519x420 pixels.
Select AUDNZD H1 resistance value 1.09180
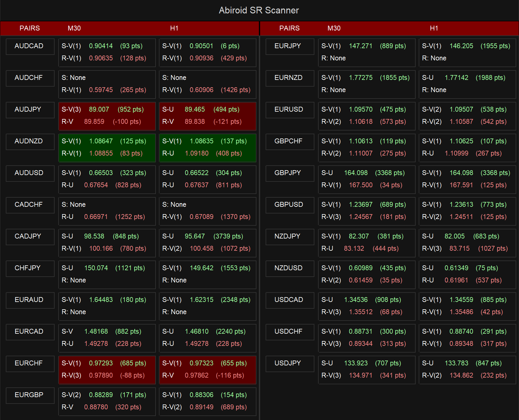pyautogui.click(x=197, y=153)
